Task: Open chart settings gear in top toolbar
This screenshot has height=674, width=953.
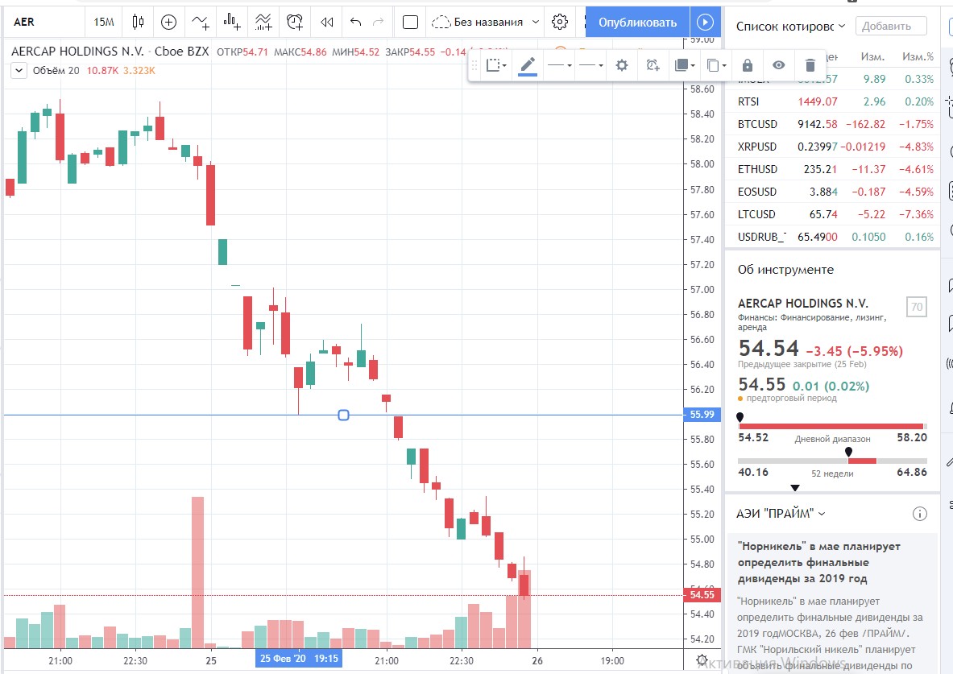Action: click(560, 23)
